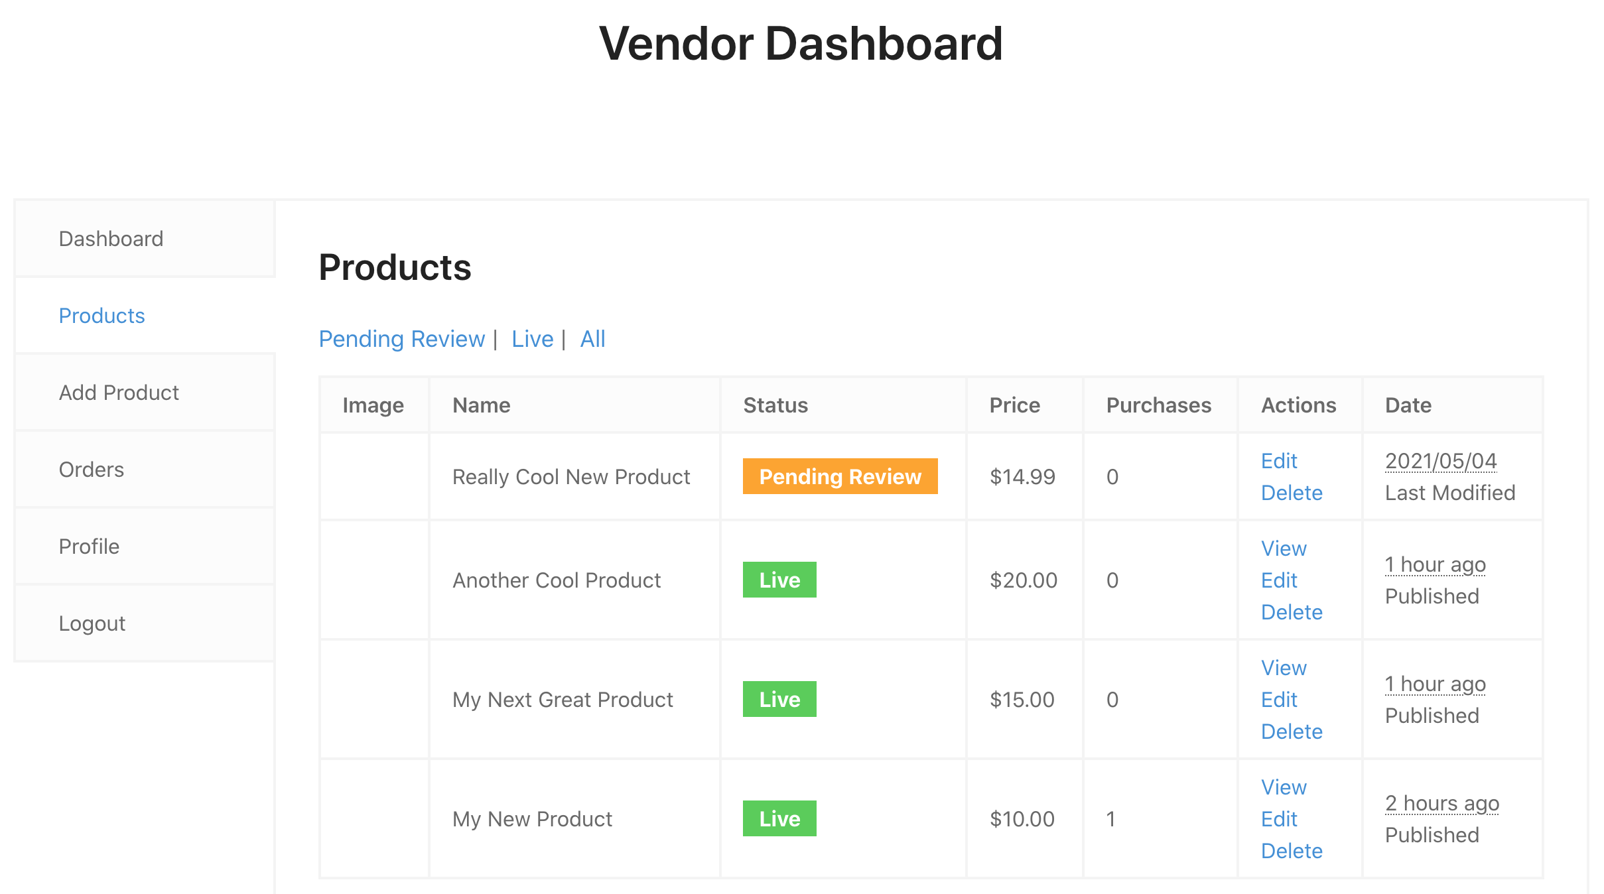Delete My New Product

[x=1292, y=851]
